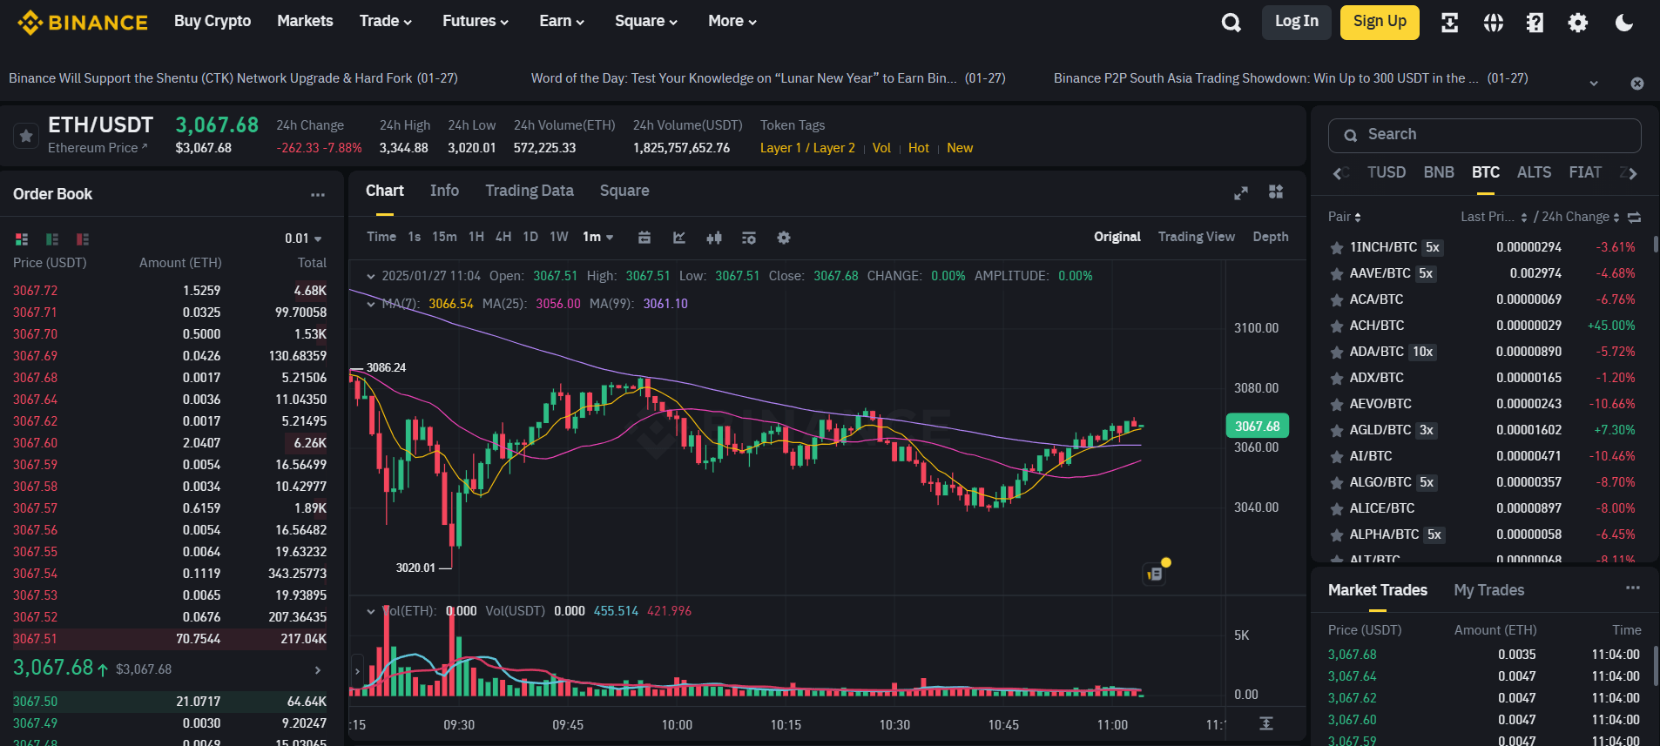Image resolution: width=1660 pixels, height=746 pixels.
Task: Select the 4H chart interval
Action: [503, 237]
